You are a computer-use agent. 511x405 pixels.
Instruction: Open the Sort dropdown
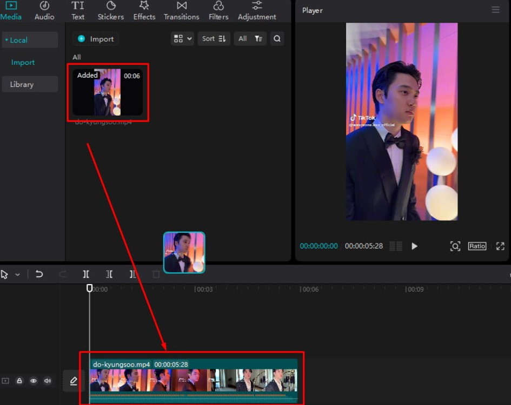pos(213,38)
